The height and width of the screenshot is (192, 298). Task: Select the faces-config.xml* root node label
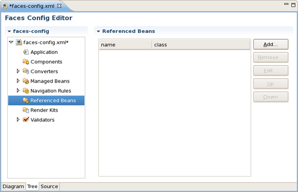(x=46, y=43)
